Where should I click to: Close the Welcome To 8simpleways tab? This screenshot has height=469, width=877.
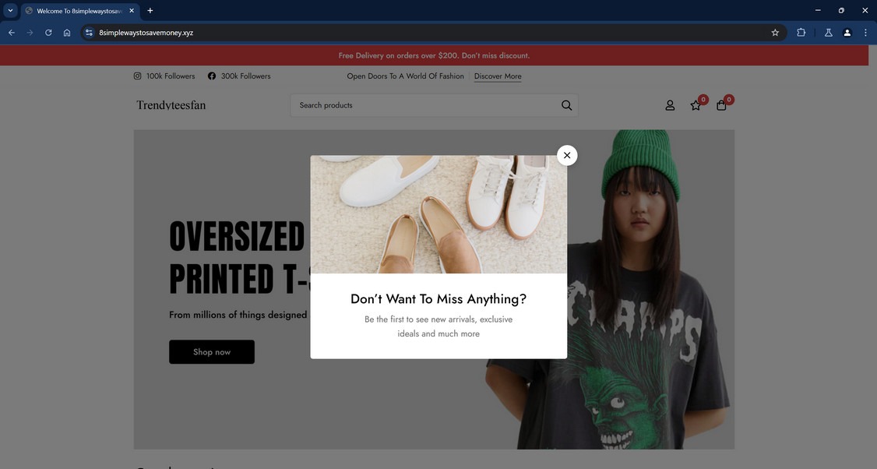click(132, 11)
